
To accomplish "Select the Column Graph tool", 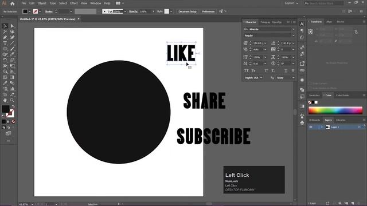I will pyautogui.click(x=12, y=89).
